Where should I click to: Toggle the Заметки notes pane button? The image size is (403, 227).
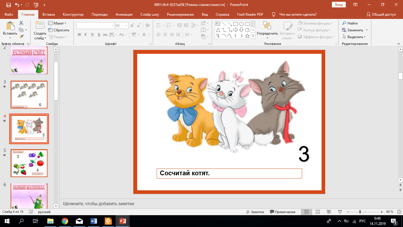point(255,212)
